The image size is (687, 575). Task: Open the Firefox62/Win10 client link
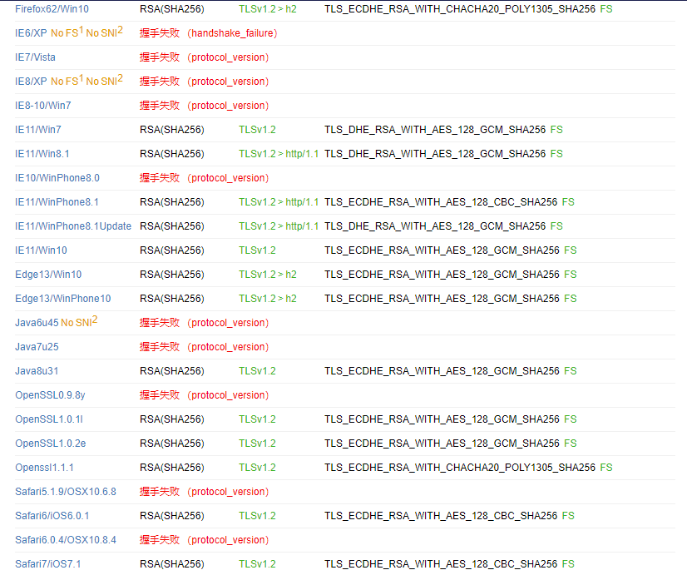tap(52, 9)
